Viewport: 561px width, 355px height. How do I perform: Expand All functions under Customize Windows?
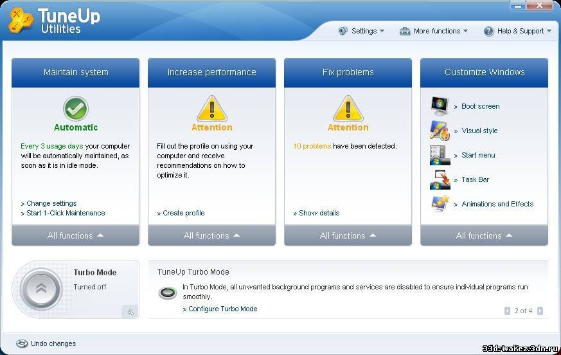(484, 235)
